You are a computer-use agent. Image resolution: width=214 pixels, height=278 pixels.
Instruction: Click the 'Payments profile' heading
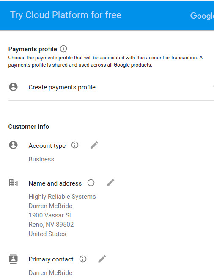(33, 49)
